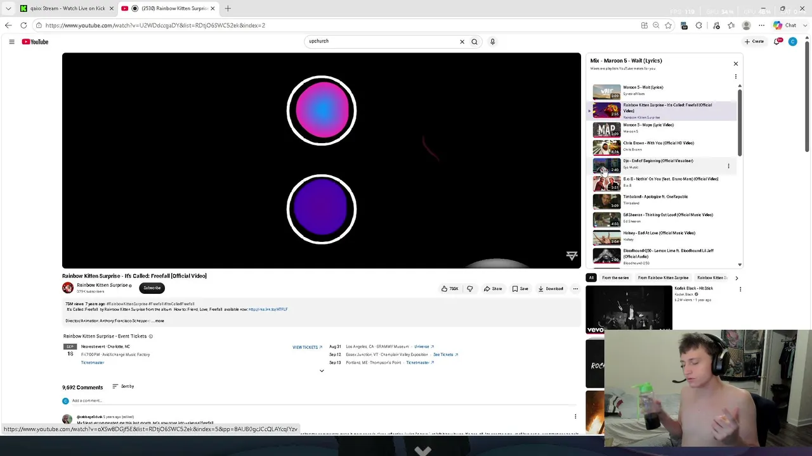Like the video with thumbs up
The image size is (812, 456).
pos(450,289)
